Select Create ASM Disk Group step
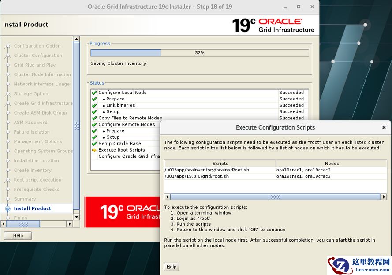 pos(40,113)
